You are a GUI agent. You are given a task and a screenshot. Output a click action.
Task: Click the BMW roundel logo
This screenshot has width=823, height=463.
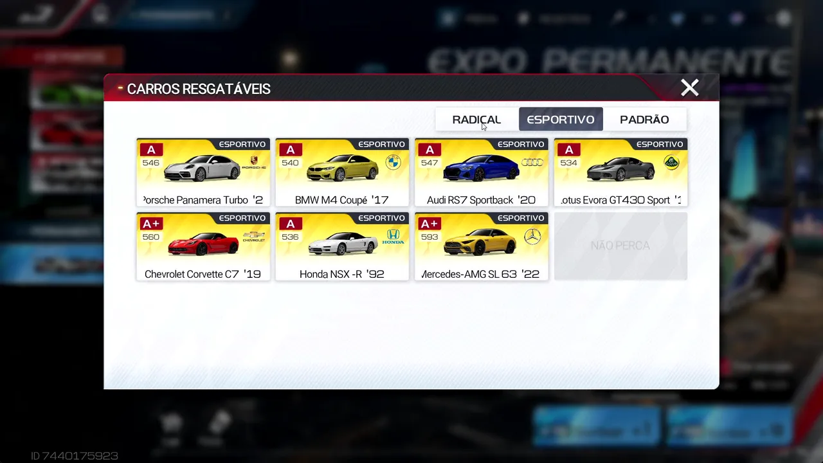click(393, 163)
